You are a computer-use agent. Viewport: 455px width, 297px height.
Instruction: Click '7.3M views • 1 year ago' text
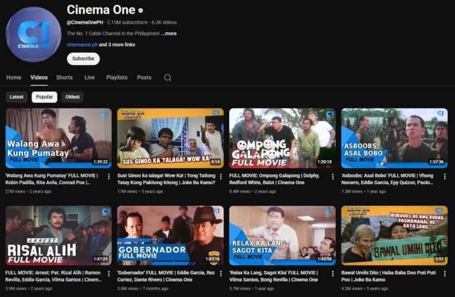click(x=364, y=192)
